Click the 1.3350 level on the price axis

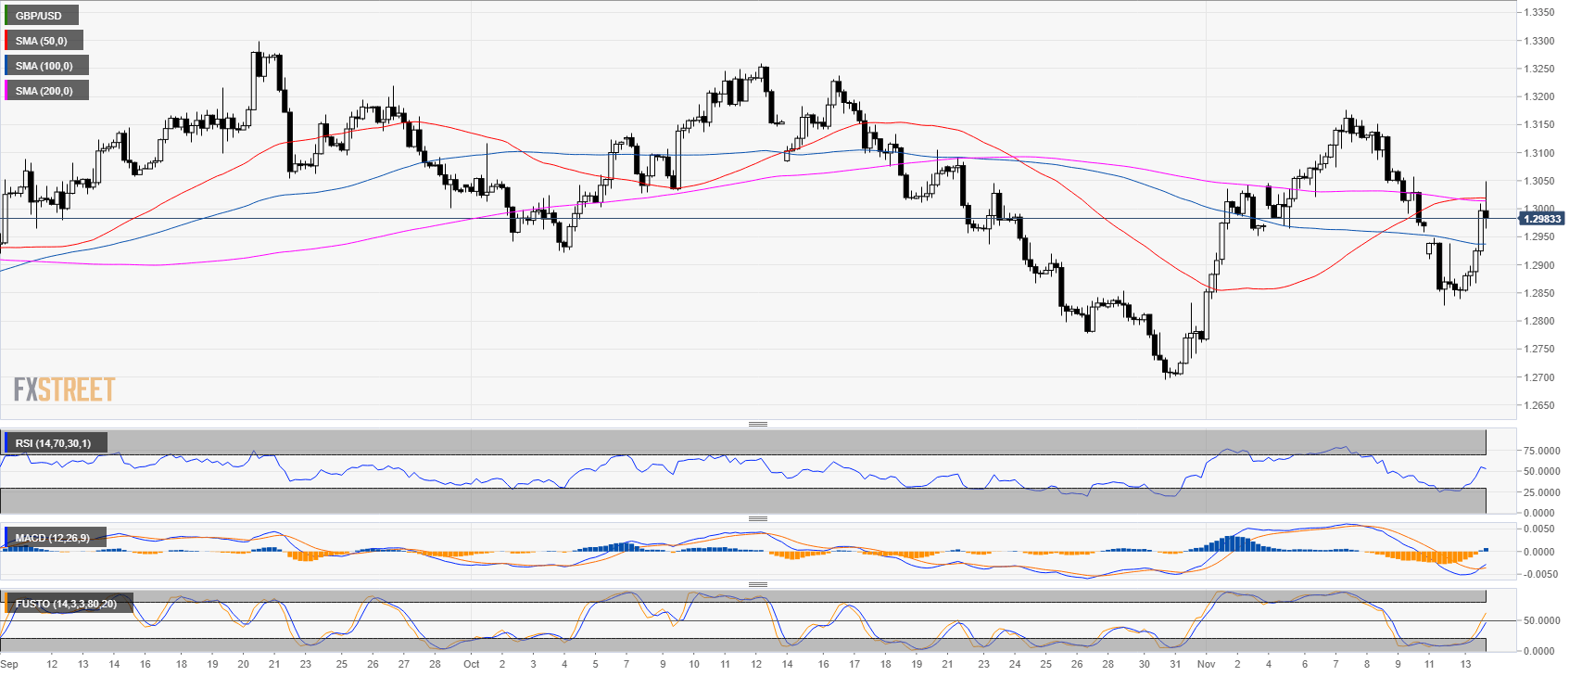point(1539,13)
